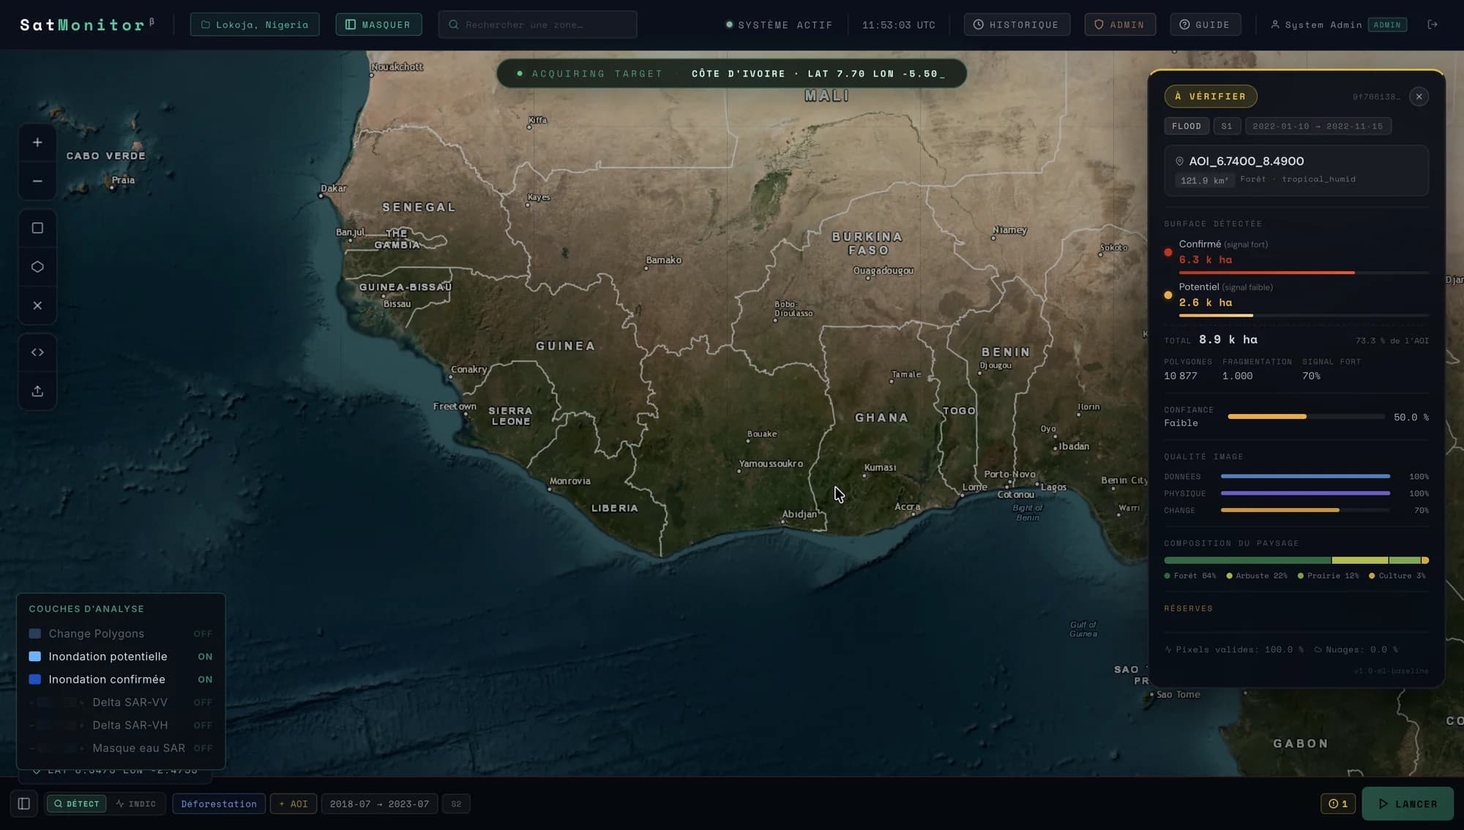The height and width of the screenshot is (830, 1464).
Task: Open the code embed tool
Action: (37, 352)
